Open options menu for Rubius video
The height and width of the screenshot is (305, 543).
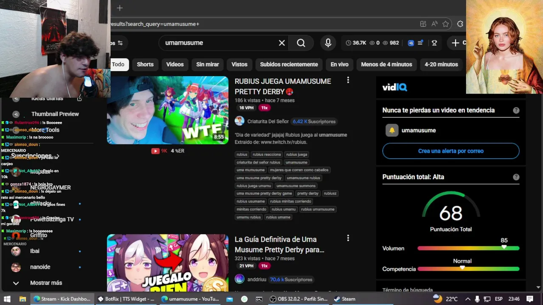click(x=348, y=80)
